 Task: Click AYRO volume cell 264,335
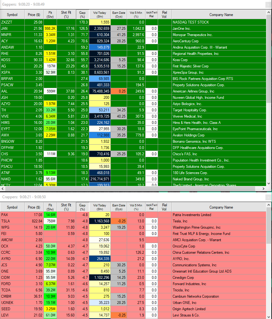100,259
